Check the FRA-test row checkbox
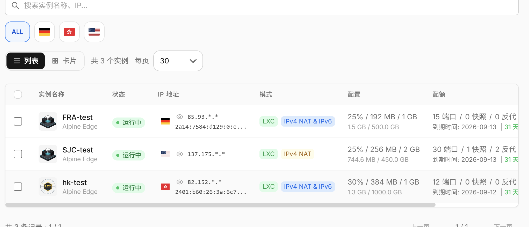529x227 pixels. pos(18,121)
